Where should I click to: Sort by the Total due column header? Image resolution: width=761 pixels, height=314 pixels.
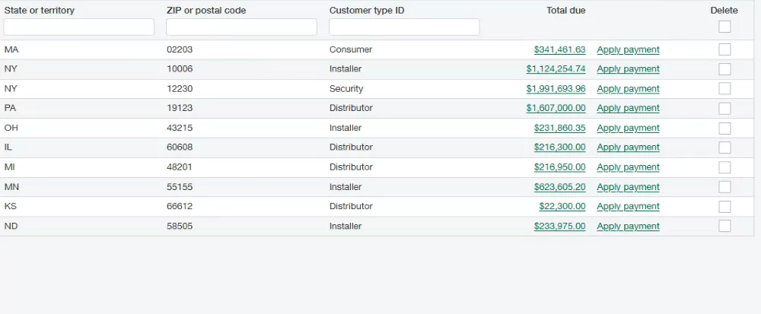(565, 11)
